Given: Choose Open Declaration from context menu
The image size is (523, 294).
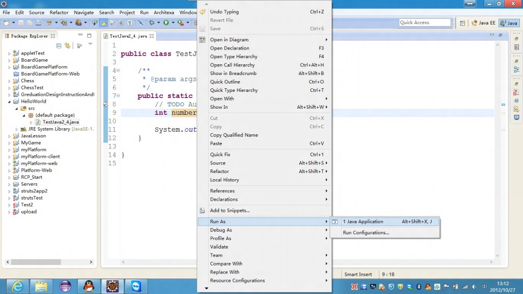Looking at the screenshot, I should (229, 48).
